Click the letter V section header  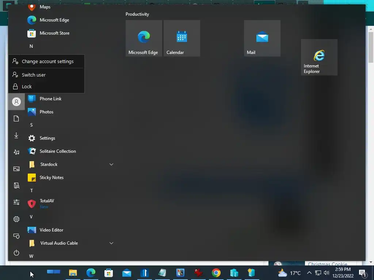point(31,217)
